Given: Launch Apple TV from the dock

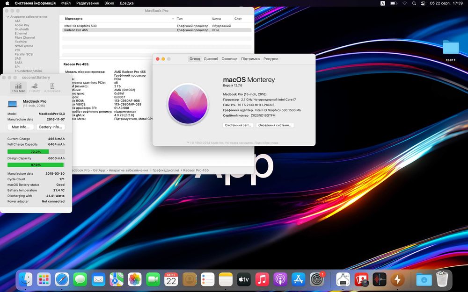Looking at the screenshot, I should click(x=244, y=279).
